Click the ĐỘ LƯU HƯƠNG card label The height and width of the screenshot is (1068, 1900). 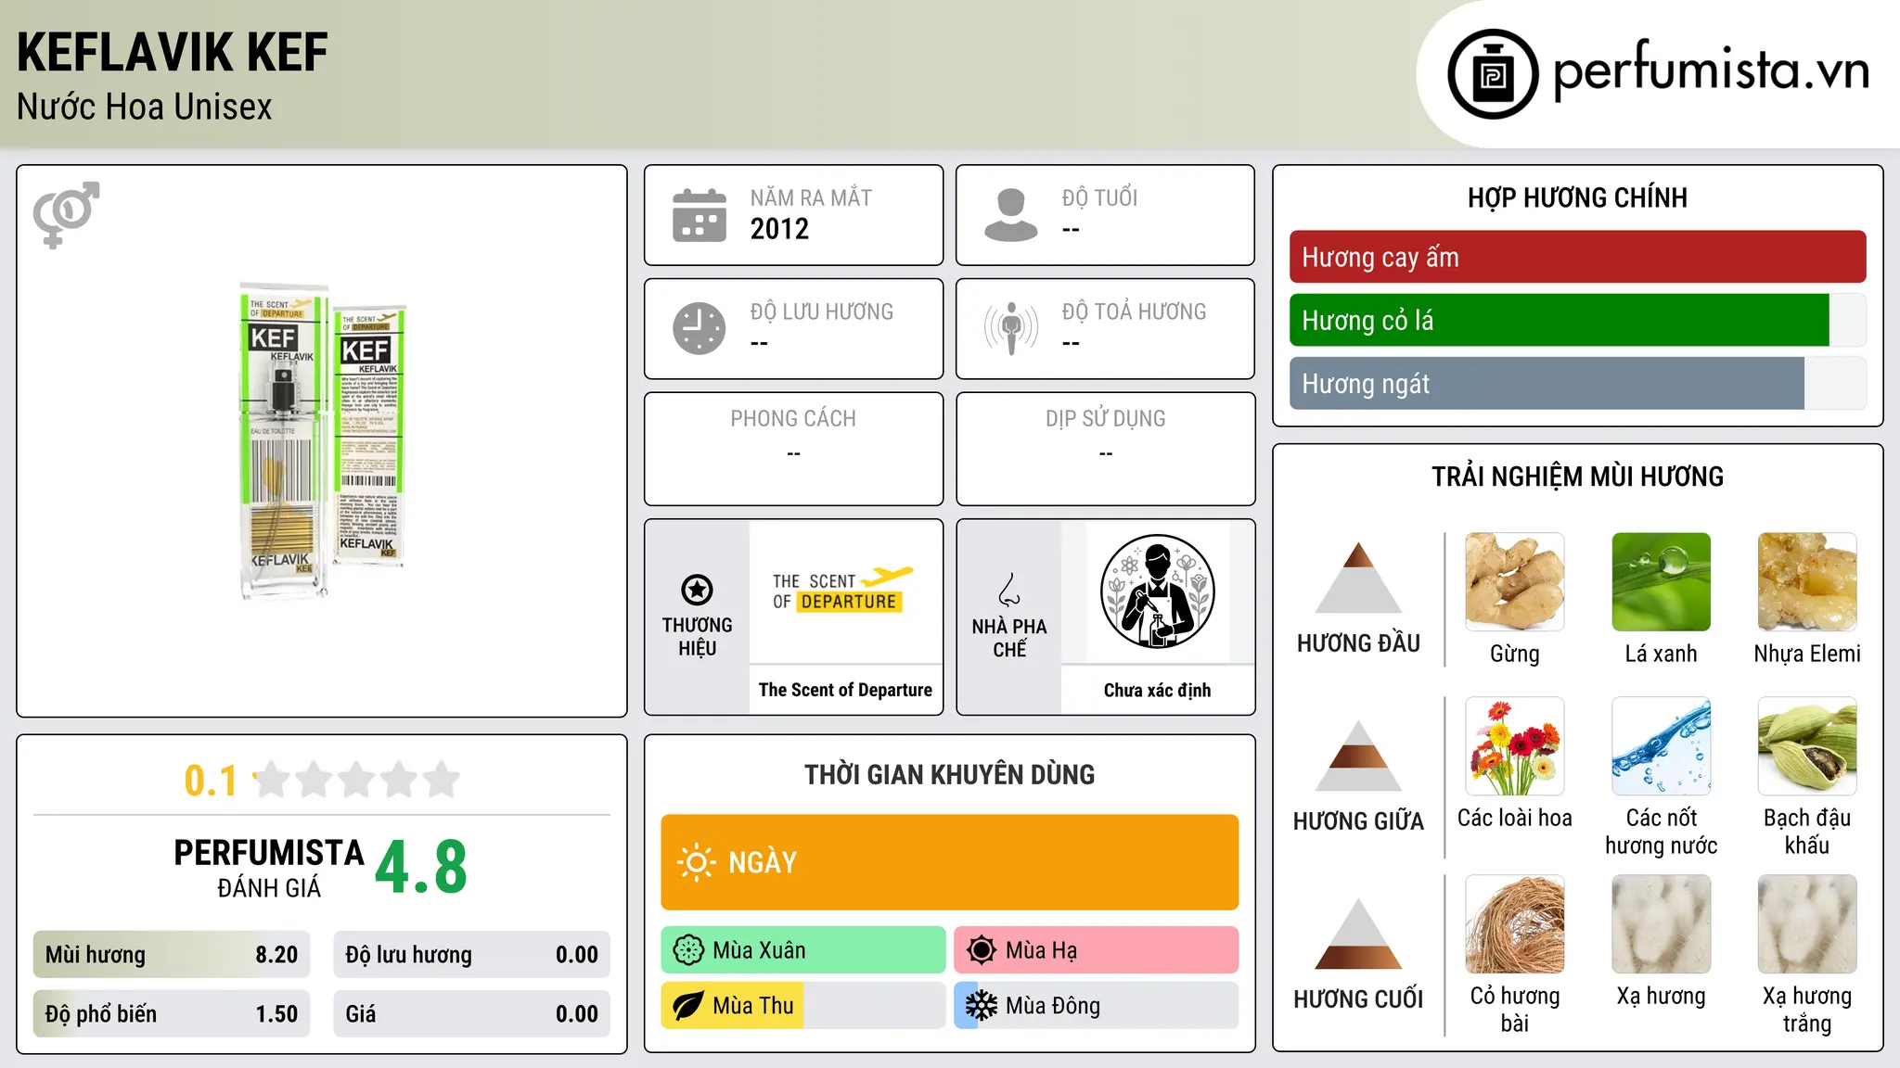822,311
